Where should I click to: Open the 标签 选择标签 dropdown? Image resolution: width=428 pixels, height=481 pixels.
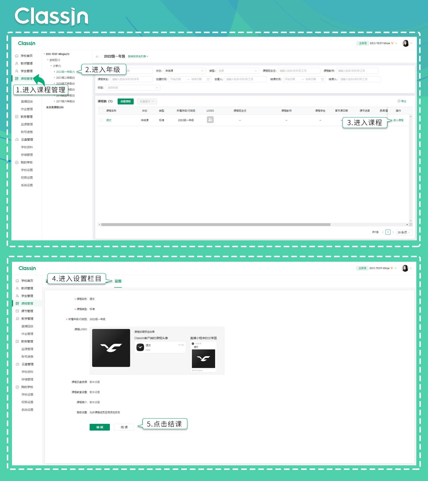click(x=133, y=88)
